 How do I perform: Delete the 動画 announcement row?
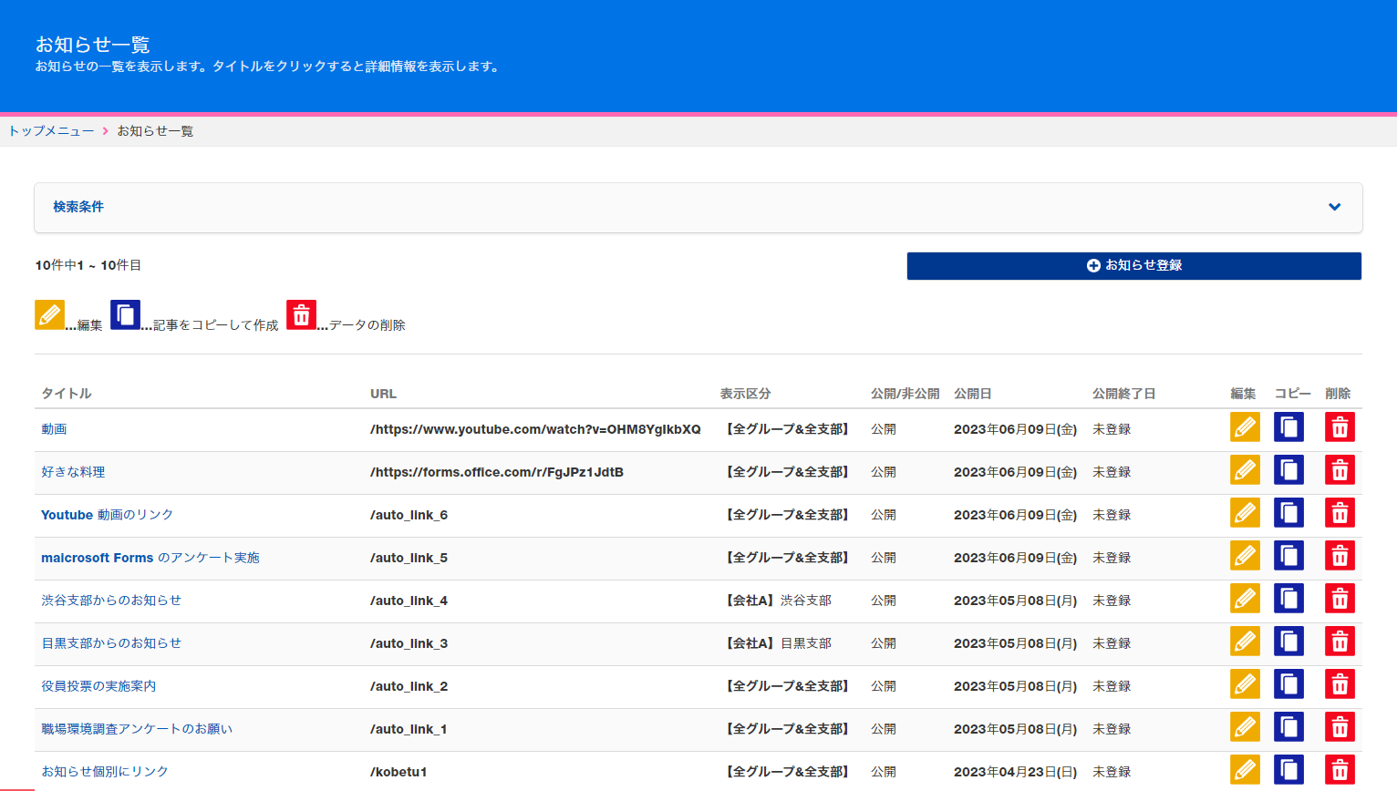coord(1340,427)
